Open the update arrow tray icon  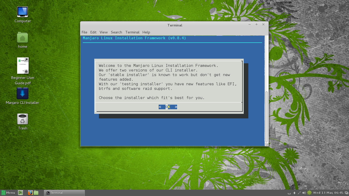[294, 193]
